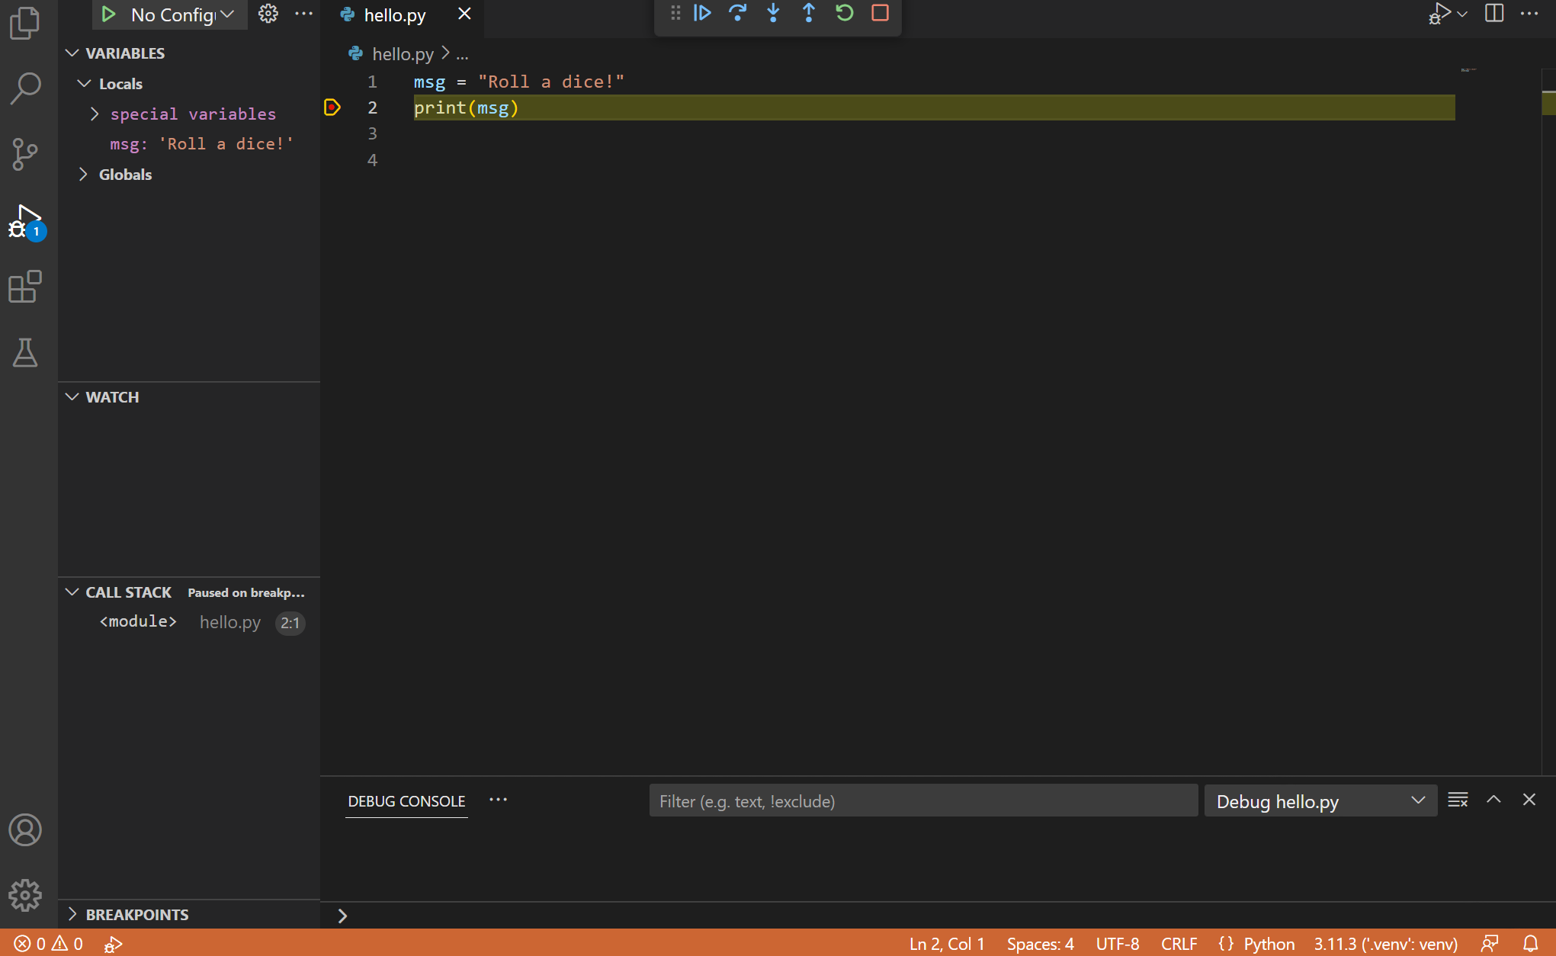Open the debug configuration settings gear
The width and height of the screenshot is (1556, 956).
click(265, 13)
